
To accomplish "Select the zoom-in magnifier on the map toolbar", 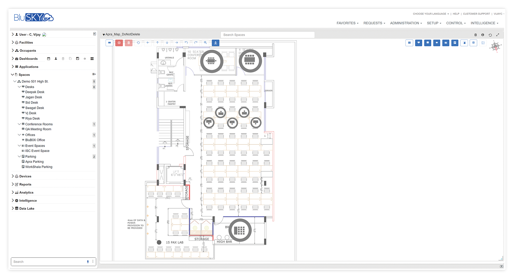I will click(206, 43).
